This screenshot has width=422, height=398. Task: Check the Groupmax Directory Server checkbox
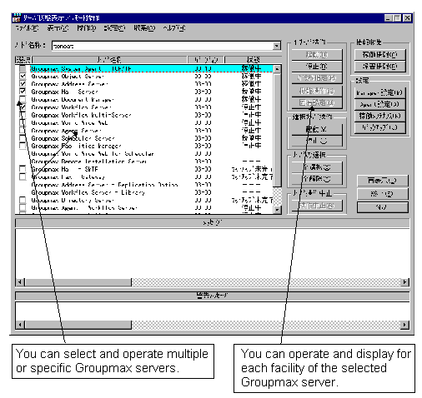click(23, 200)
